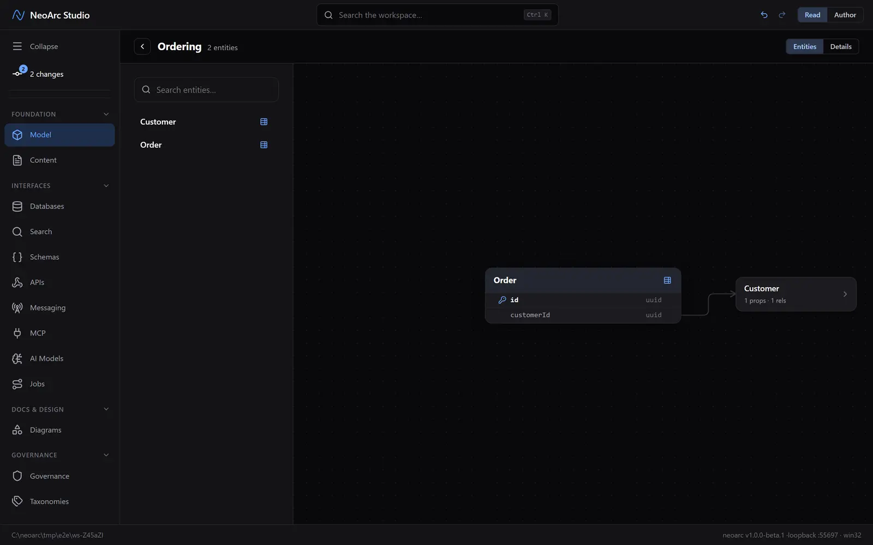
Task: Select Customer in the entity list
Action: coord(206,122)
